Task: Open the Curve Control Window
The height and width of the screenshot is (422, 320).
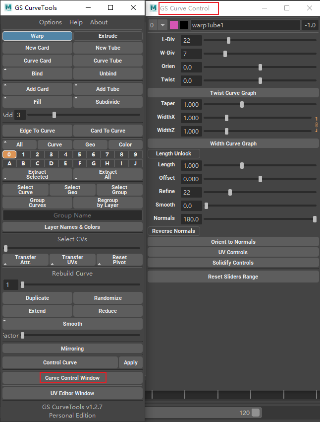Action: (72, 378)
